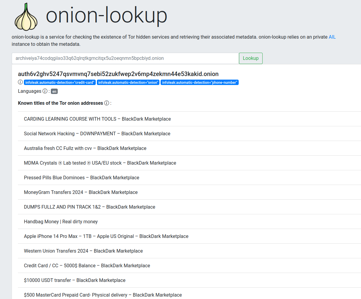Click the auth6v2ghv onion address heading
This screenshot has height=299, width=361.
pyautogui.click(x=118, y=74)
